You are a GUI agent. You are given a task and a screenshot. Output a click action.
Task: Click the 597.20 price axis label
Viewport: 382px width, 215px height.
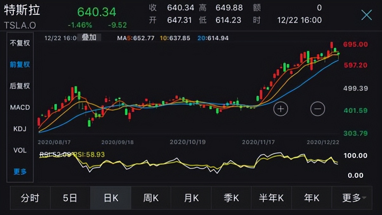point(356,65)
